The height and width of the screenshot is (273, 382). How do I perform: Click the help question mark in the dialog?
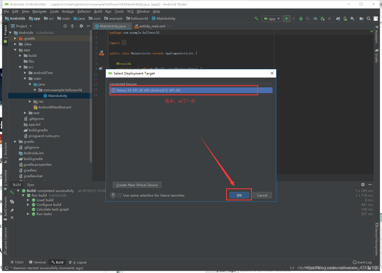[113, 195]
